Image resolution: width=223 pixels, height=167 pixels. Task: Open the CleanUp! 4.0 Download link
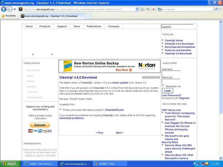click(x=178, y=54)
